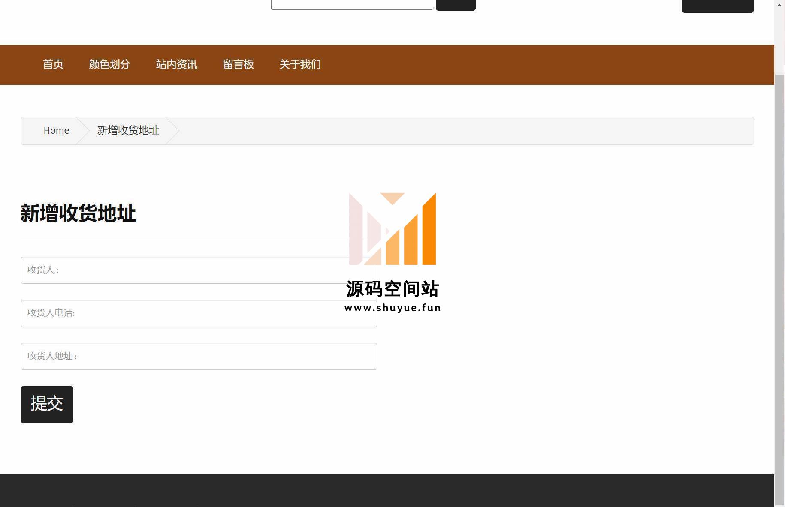Click the search box at the top
The image size is (785, 507).
pyautogui.click(x=352, y=4)
